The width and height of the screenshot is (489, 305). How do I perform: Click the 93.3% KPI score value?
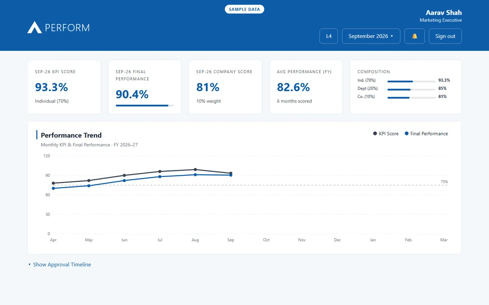[x=51, y=87]
